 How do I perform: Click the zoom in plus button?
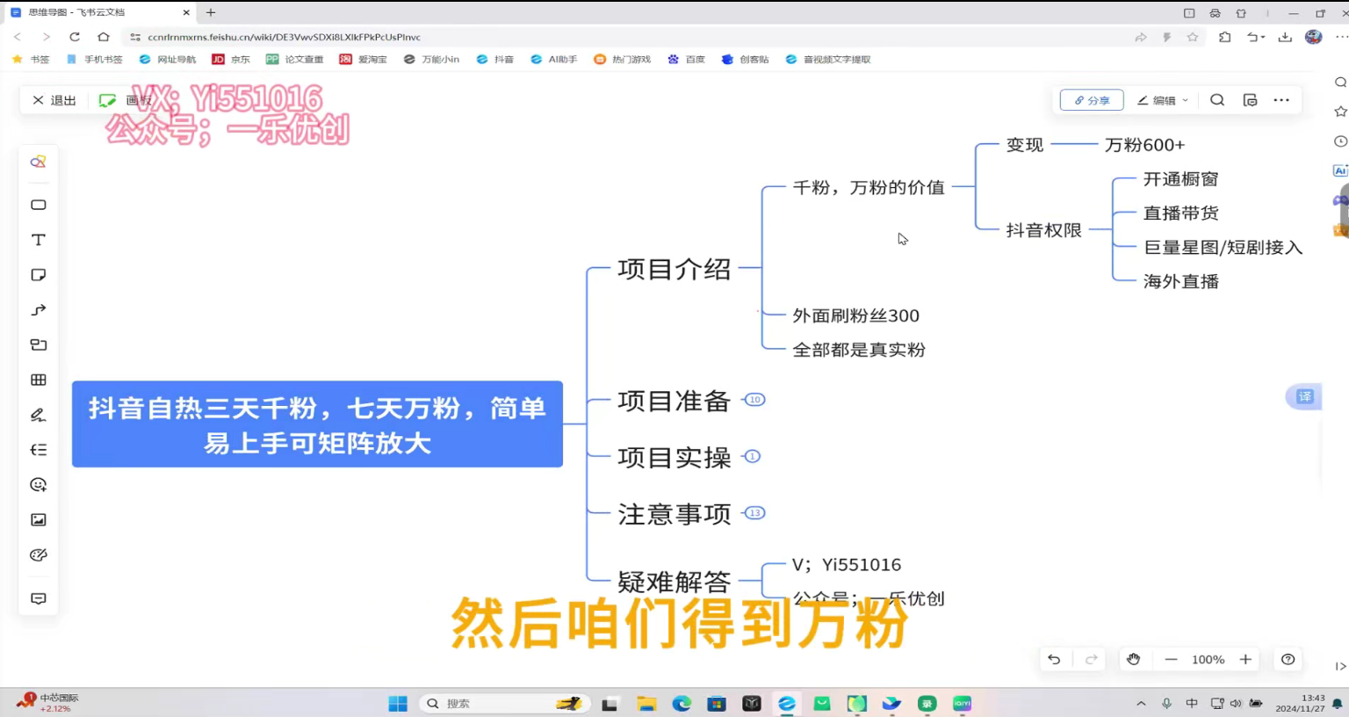[x=1245, y=660]
